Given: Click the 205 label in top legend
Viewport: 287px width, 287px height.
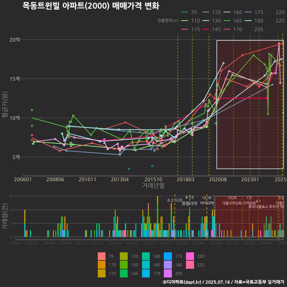Looking at the screenshot, I should click(259, 29).
